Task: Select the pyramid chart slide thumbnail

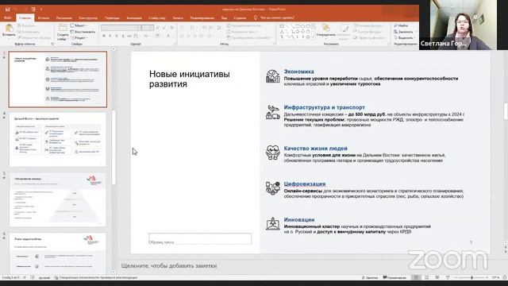Action: (x=58, y=199)
